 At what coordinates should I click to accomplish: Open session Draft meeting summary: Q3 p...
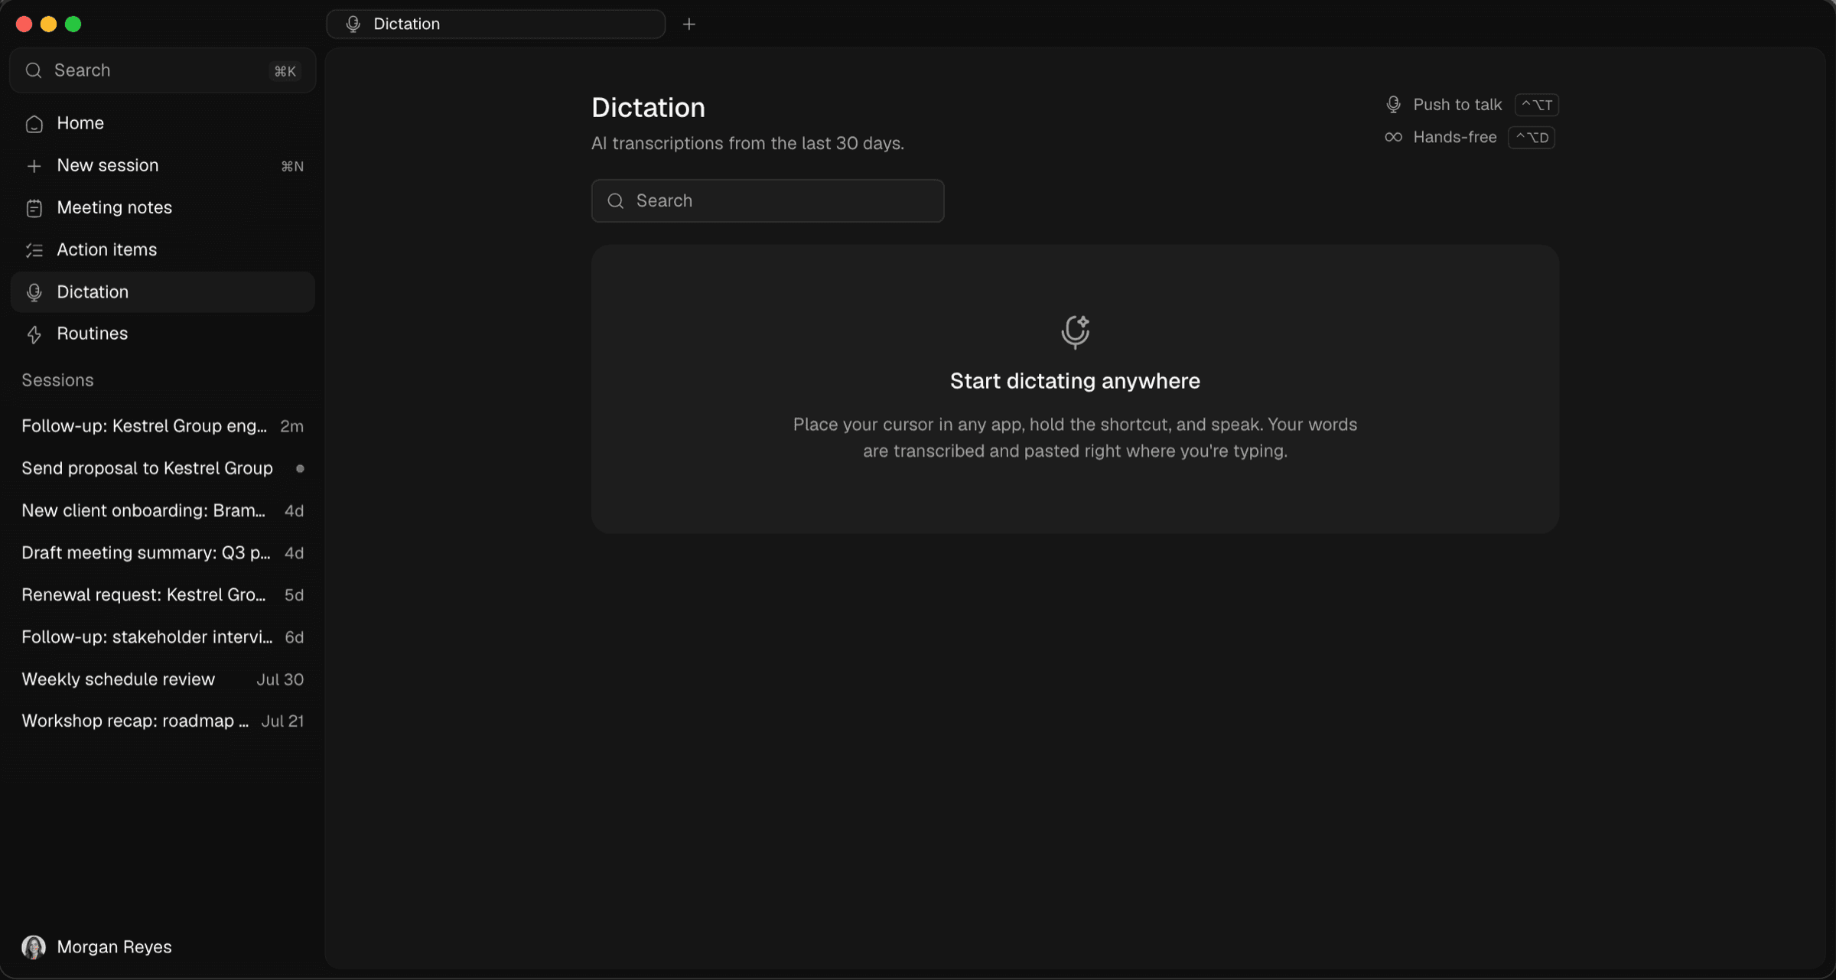pyautogui.click(x=163, y=553)
